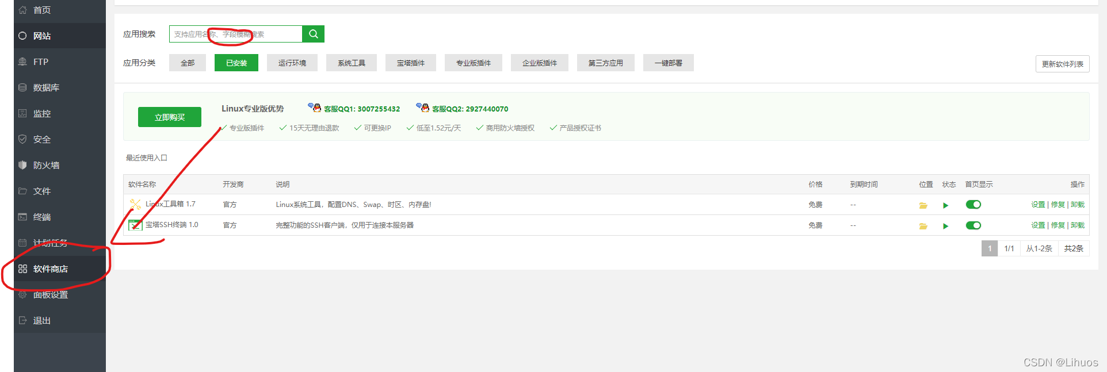Click the 防火墙 firewall icon
1107x372 pixels.
pyautogui.click(x=22, y=165)
